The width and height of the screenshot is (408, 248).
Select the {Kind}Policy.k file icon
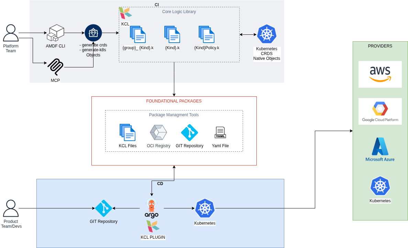click(x=207, y=34)
